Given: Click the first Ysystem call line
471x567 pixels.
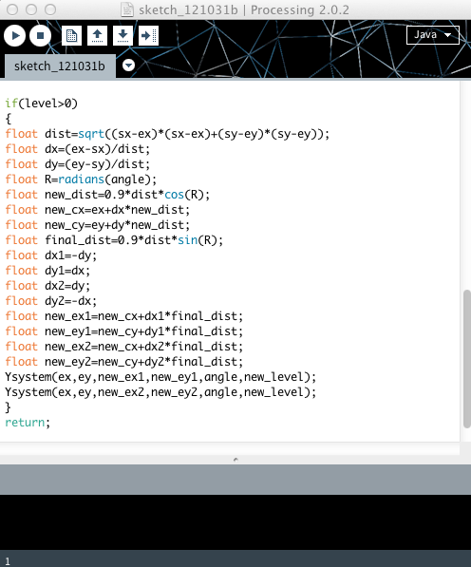Looking at the screenshot, I should click(160, 377).
